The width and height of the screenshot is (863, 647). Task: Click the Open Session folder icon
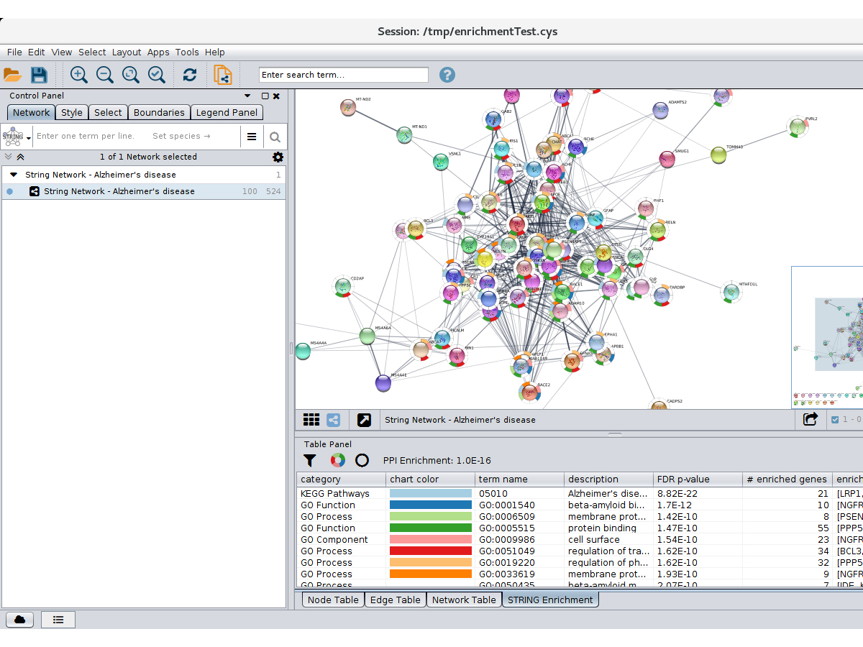(x=12, y=75)
